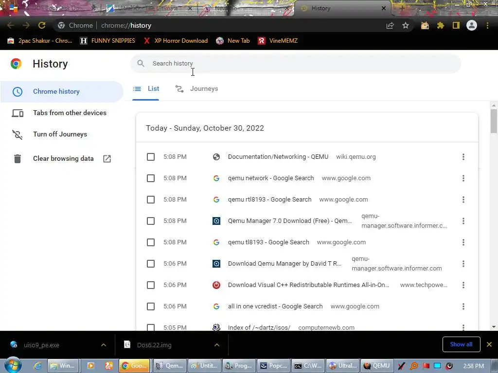The image size is (498, 373).
Task: Open more actions for Download Qemu Manager by David
Action: [x=463, y=264]
